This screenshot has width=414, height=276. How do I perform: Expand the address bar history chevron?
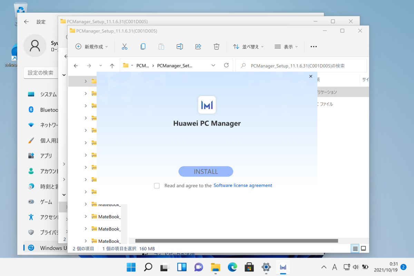coord(213,65)
